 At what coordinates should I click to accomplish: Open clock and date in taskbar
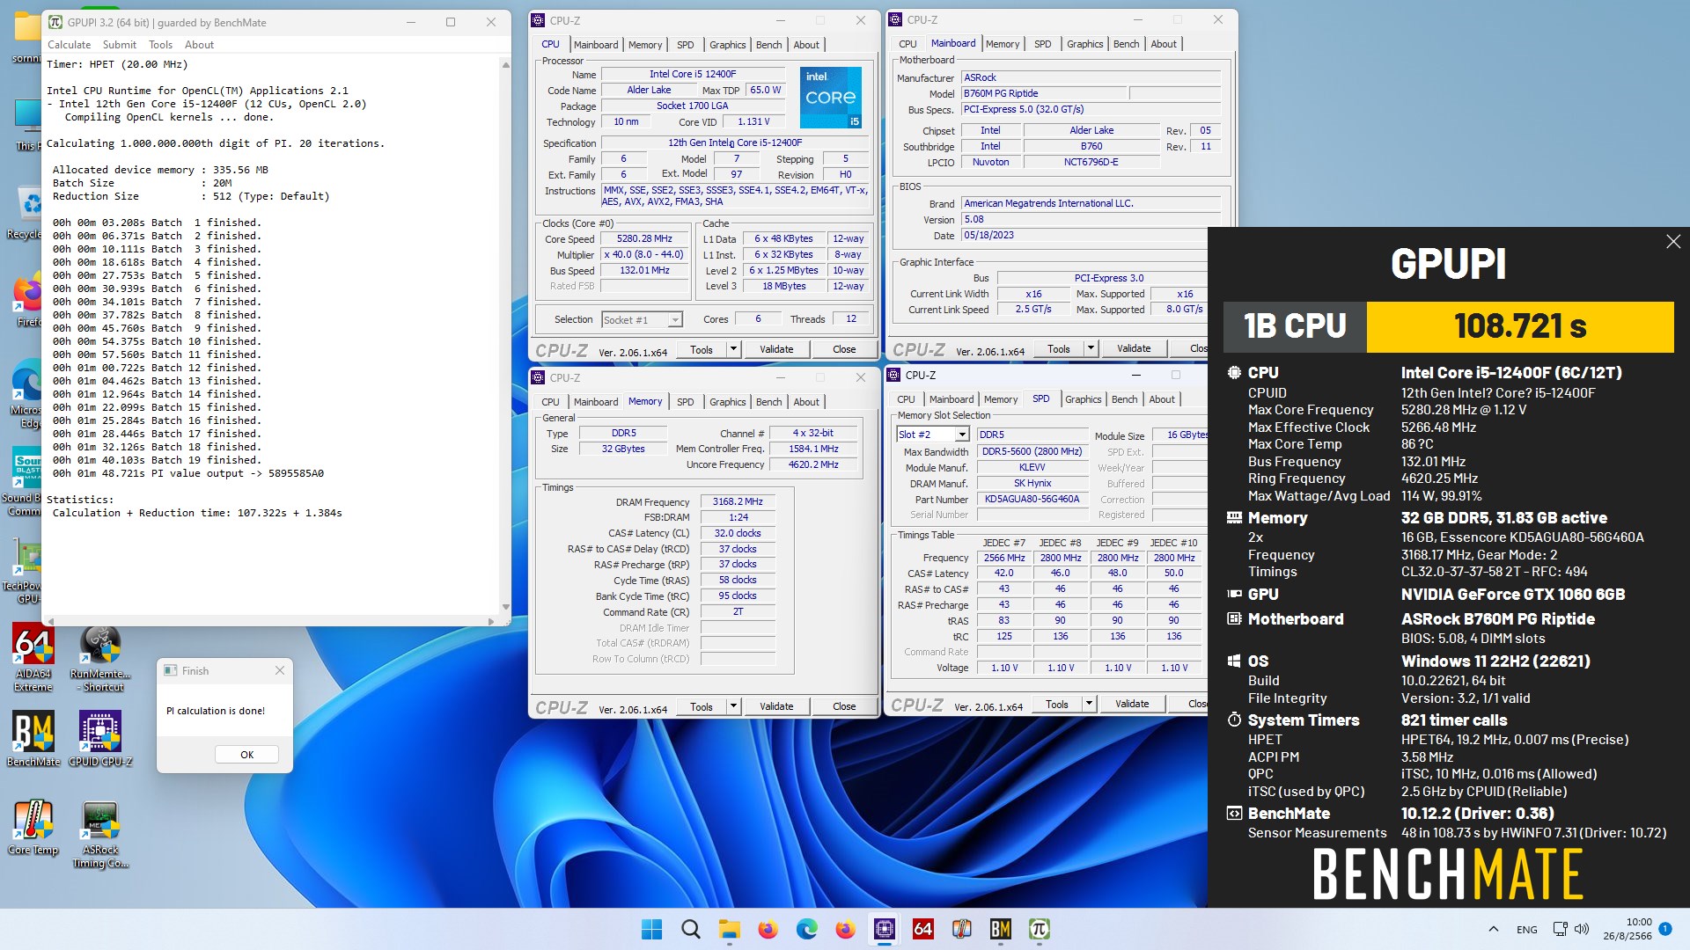pyautogui.click(x=1628, y=929)
